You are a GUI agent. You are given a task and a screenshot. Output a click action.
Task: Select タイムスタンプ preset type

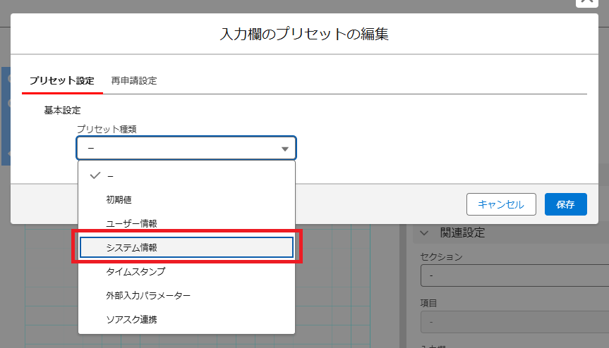coord(135,271)
